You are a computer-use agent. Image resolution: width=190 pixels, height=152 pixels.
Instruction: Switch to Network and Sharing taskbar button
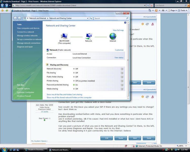click(x=59, y=150)
